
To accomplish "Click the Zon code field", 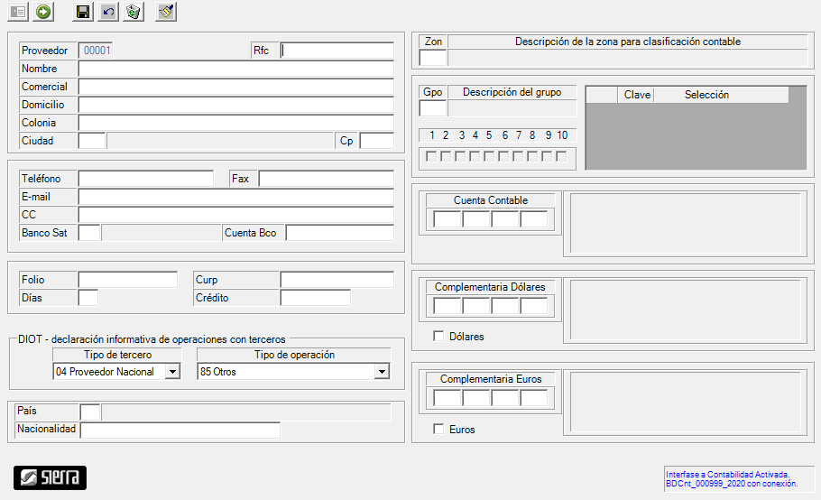I will click(x=433, y=58).
